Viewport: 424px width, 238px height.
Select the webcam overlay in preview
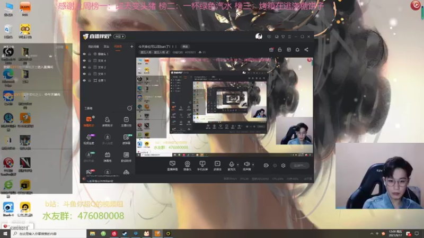(295, 131)
